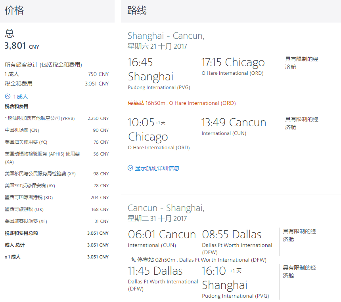This screenshot has height=302, width=341.
Task: Click the 11:45 Dallas departure
Action: (155, 271)
